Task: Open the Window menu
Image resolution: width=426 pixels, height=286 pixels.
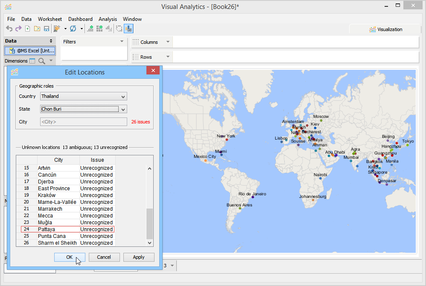Action: [x=132, y=19]
